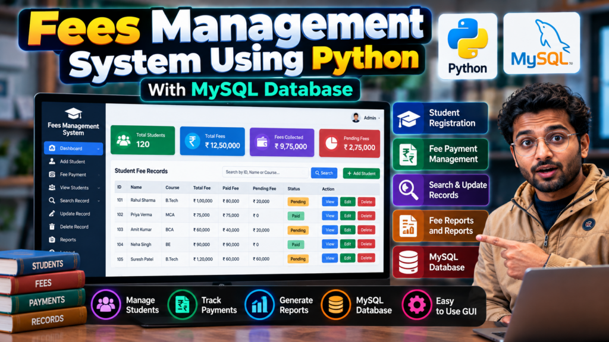
Task: Open the Dashboard menu item
Action: point(73,148)
